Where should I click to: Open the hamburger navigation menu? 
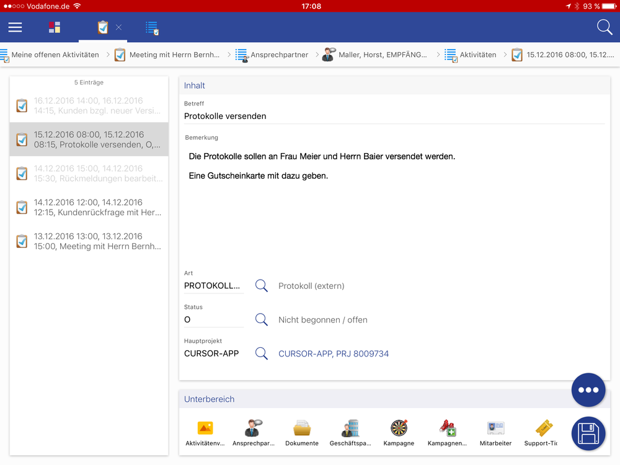point(15,27)
